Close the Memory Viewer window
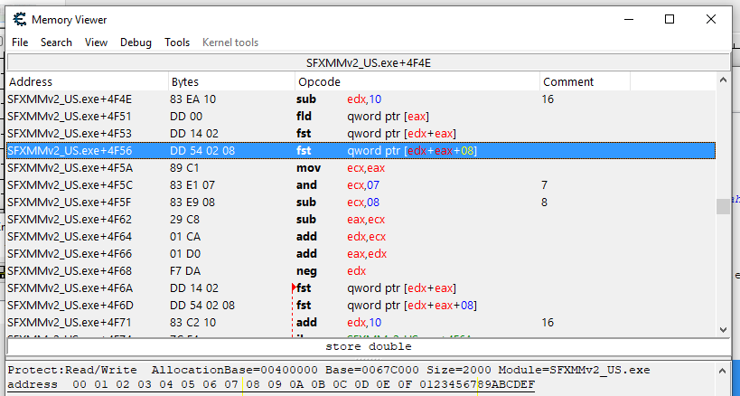740x396 pixels. (x=711, y=19)
